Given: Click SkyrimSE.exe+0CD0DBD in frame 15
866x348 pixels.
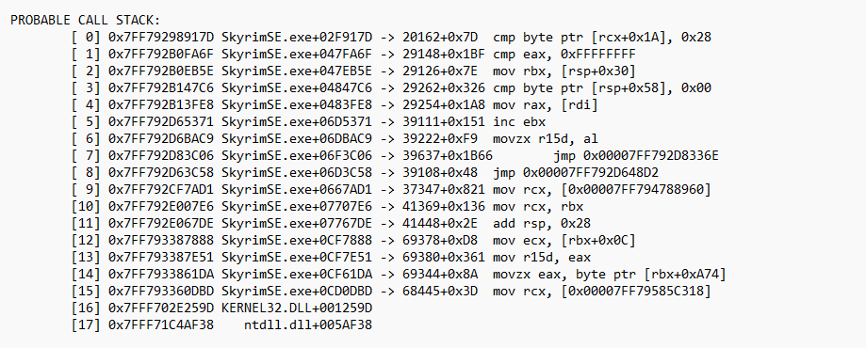Looking at the screenshot, I should [x=297, y=291].
